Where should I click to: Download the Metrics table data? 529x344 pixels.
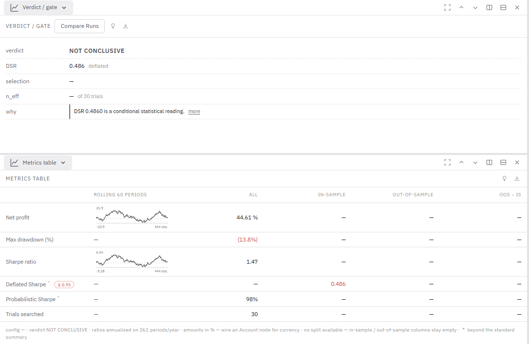coord(517,178)
